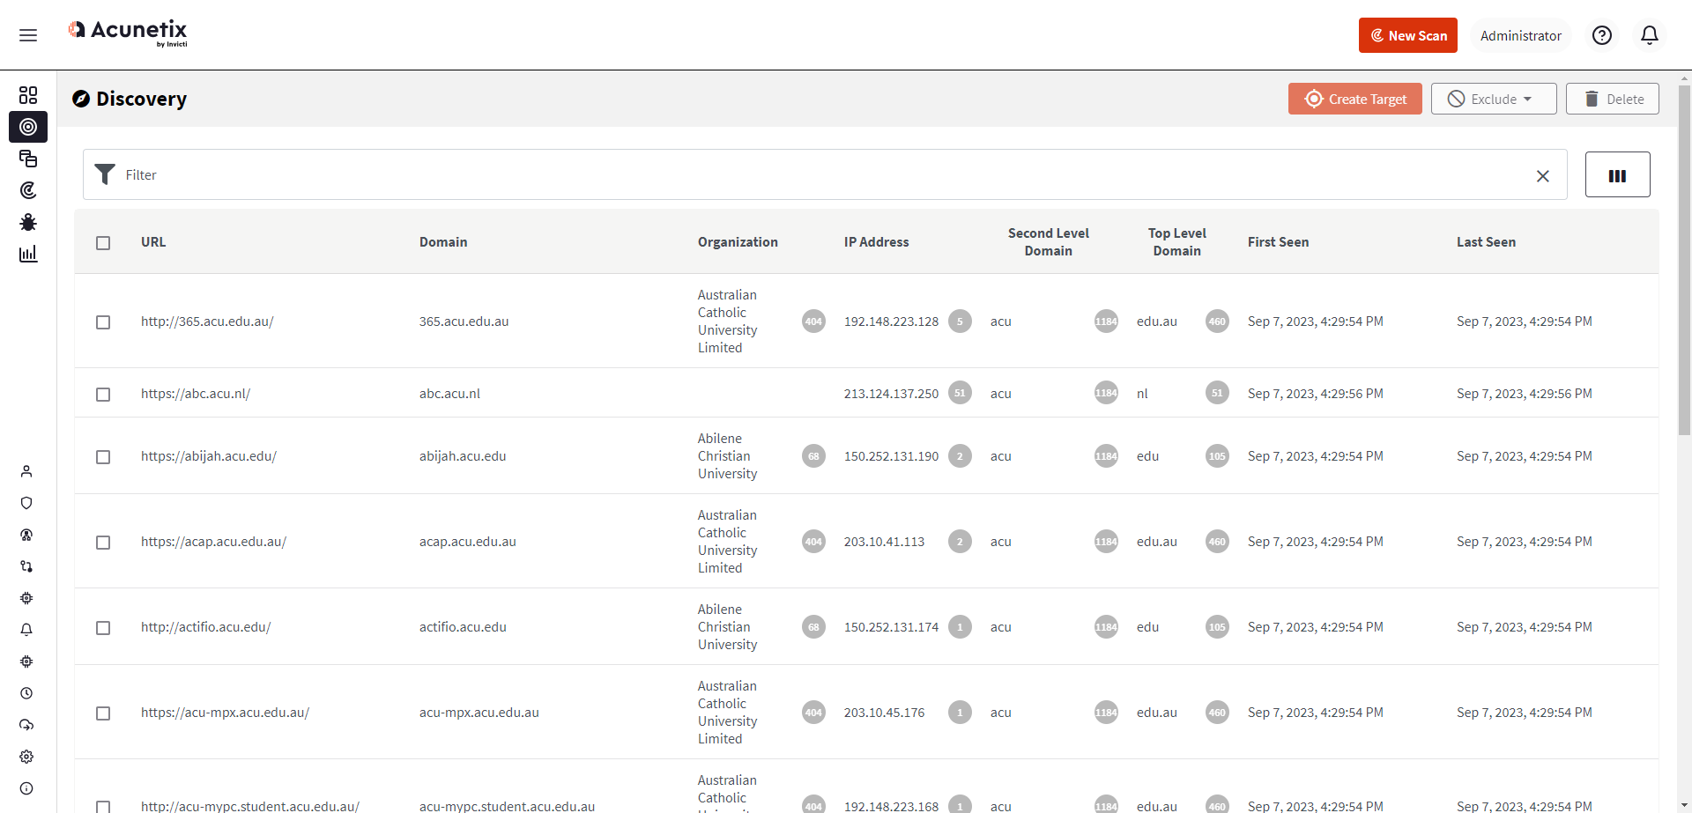Open the hamburger navigation menu
The height and width of the screenshot is (813, 1692).
pos(28,35)
